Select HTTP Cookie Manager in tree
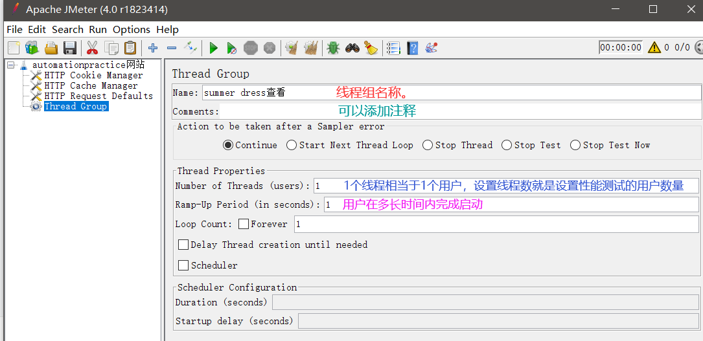The width and height of the screenshot is (703, 341). click(x=93, y=75)
